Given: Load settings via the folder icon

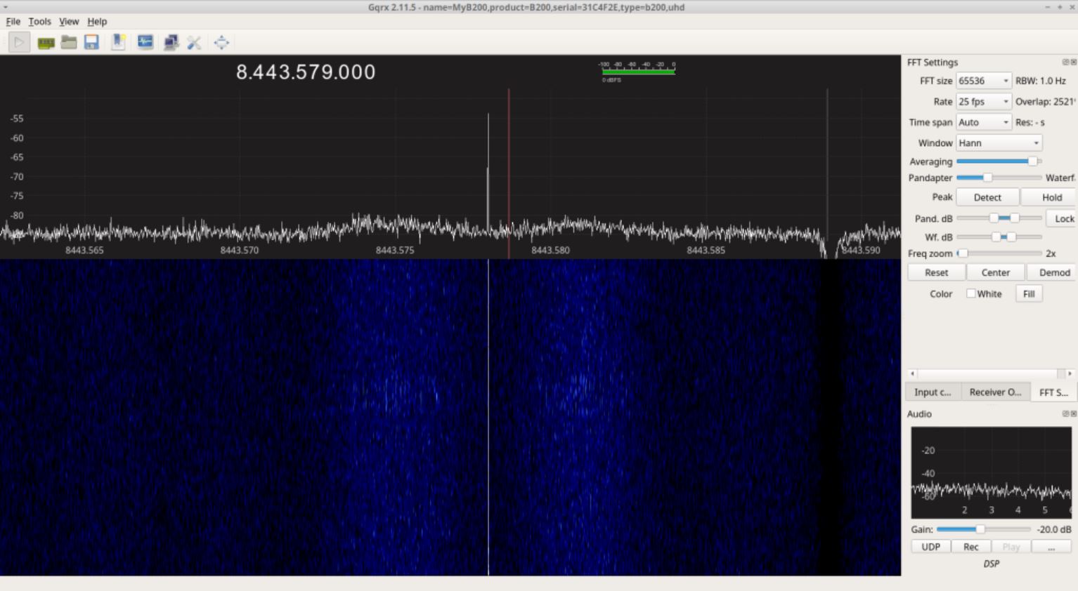Looking at the screenshot, I should click(x=69, y=43).
